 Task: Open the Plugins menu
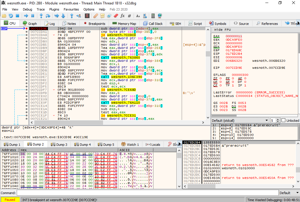point(54,9)
